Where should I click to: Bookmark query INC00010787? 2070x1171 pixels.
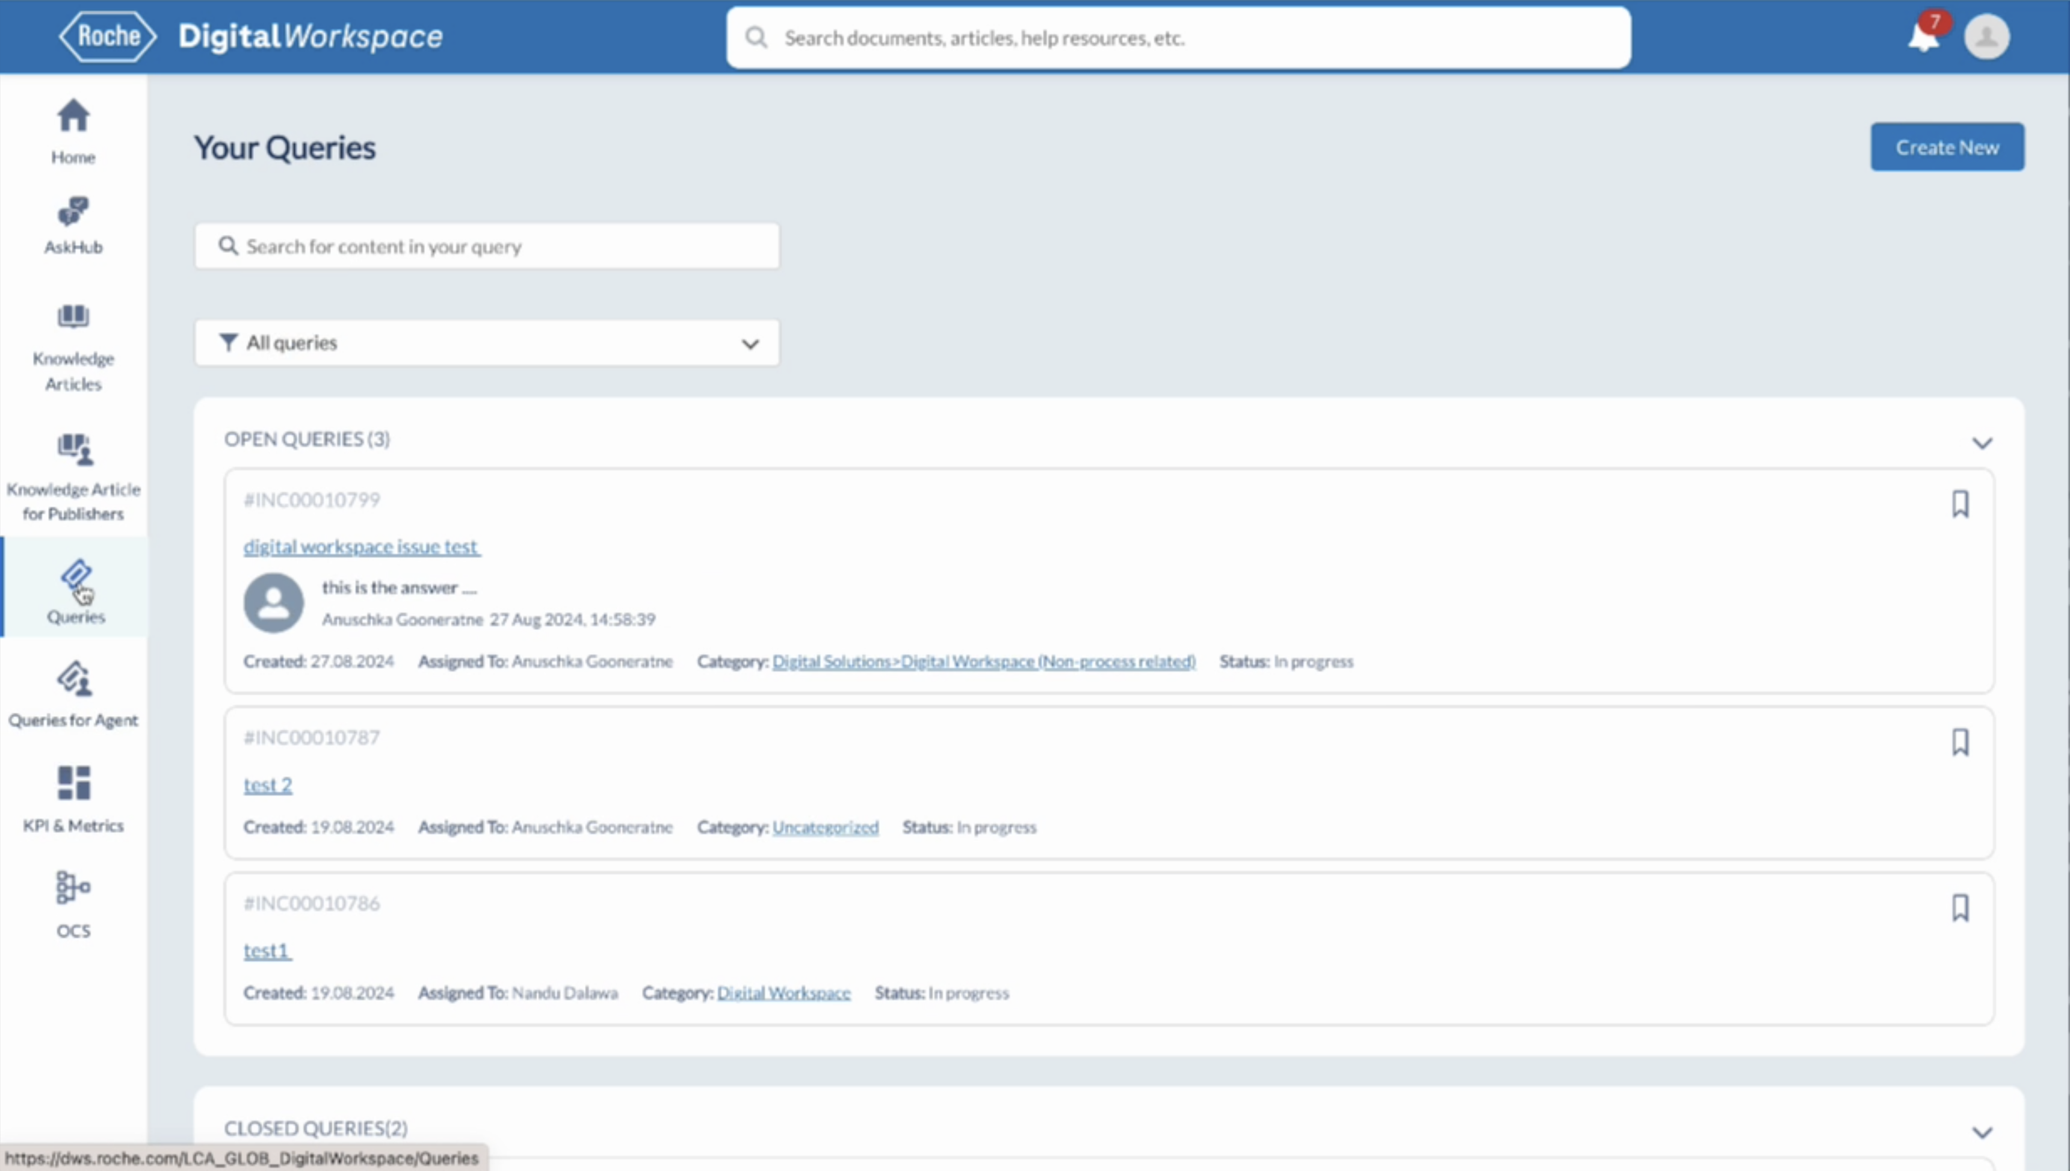[1960, 741]
